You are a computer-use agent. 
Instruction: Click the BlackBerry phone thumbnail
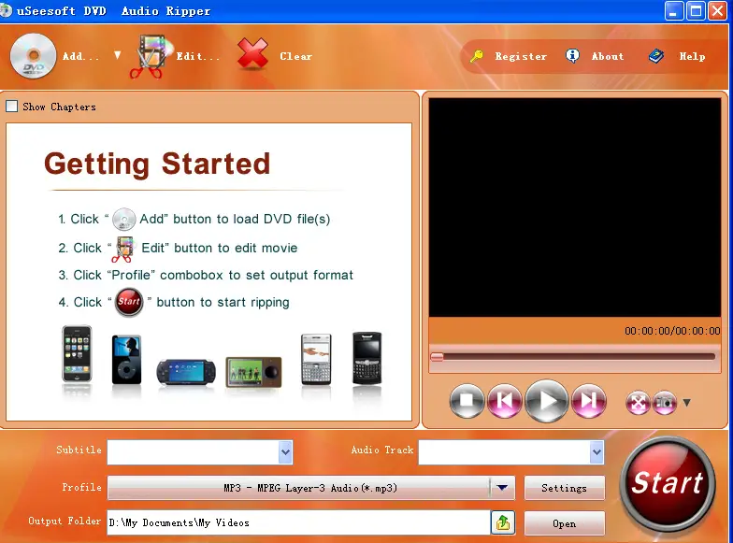pyautogui.click(x=366, y=359)
